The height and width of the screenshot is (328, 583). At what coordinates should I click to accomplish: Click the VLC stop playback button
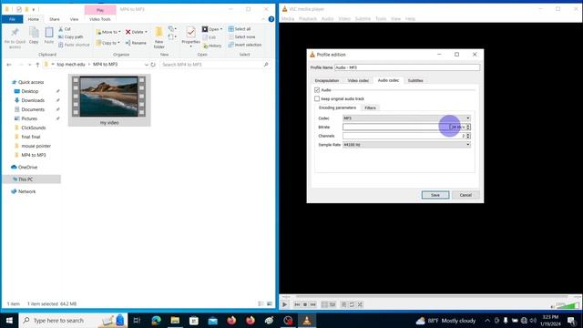pyautogui.click(x=305, y=304)
